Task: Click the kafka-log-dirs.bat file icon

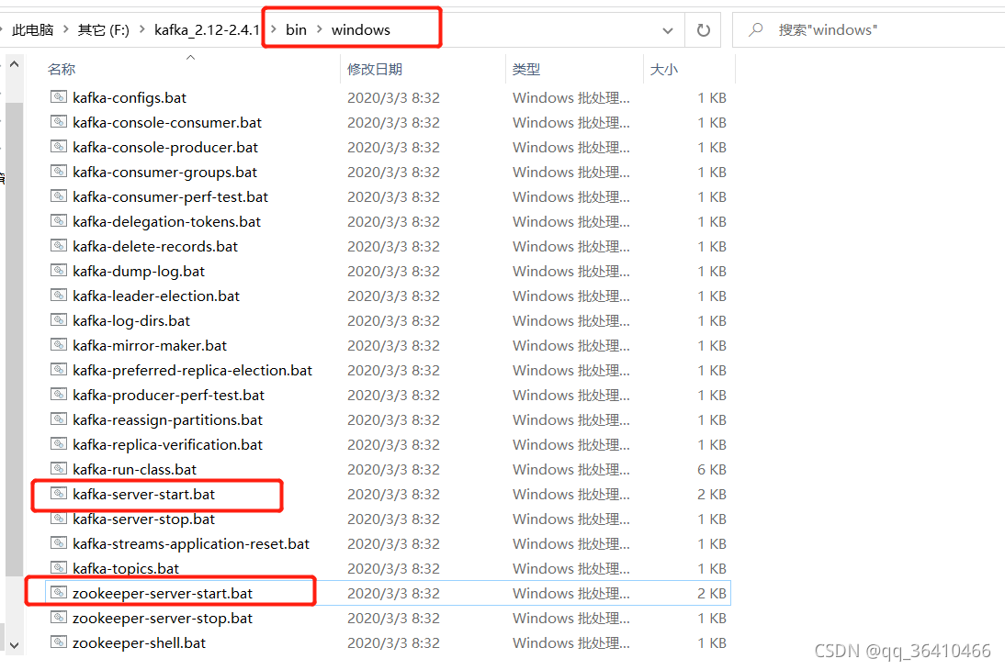Action: click(58, 320)
